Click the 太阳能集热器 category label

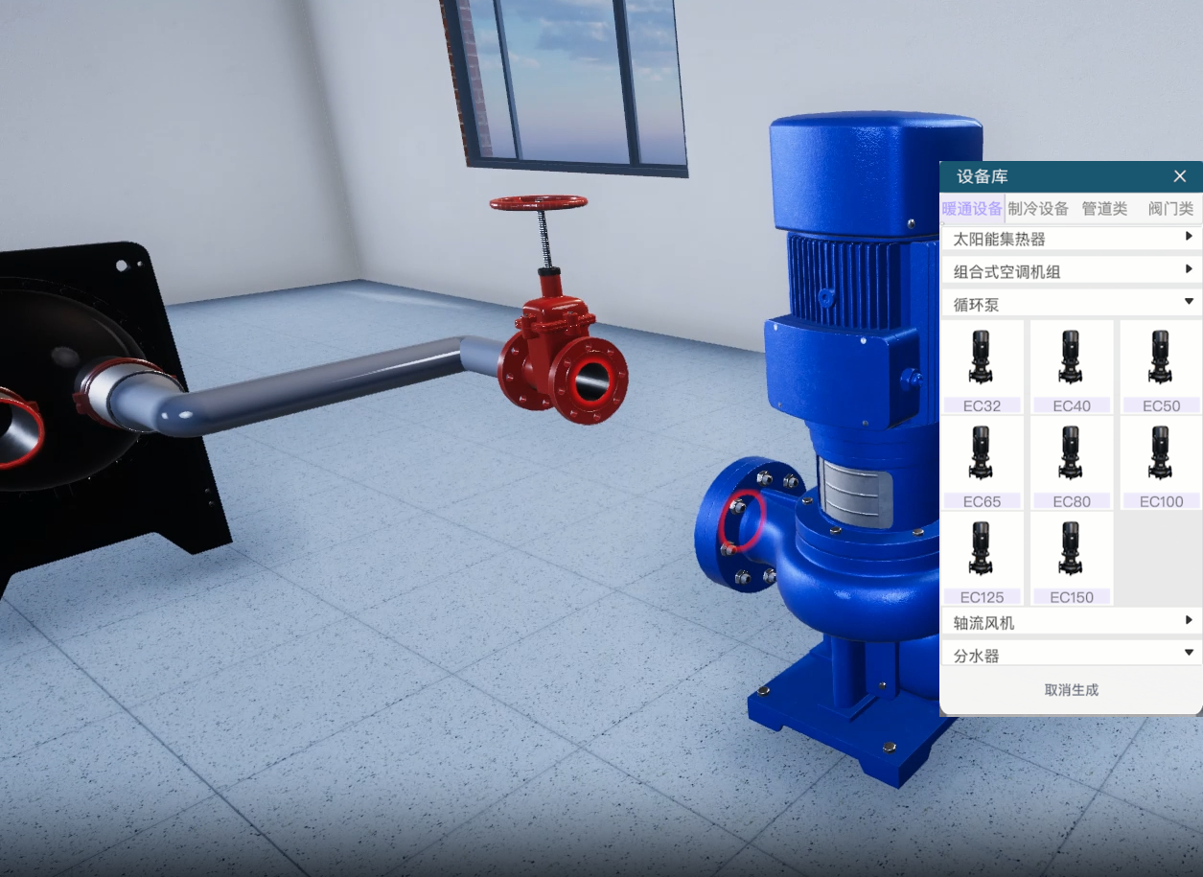coord(999,240)
